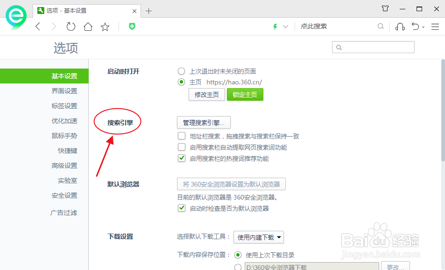The height and width of the screenshot is (270, 445).
Task: Click the https://hao.360.cn/ homepage text
Action: pyautogui.click(x=234, y=82)
